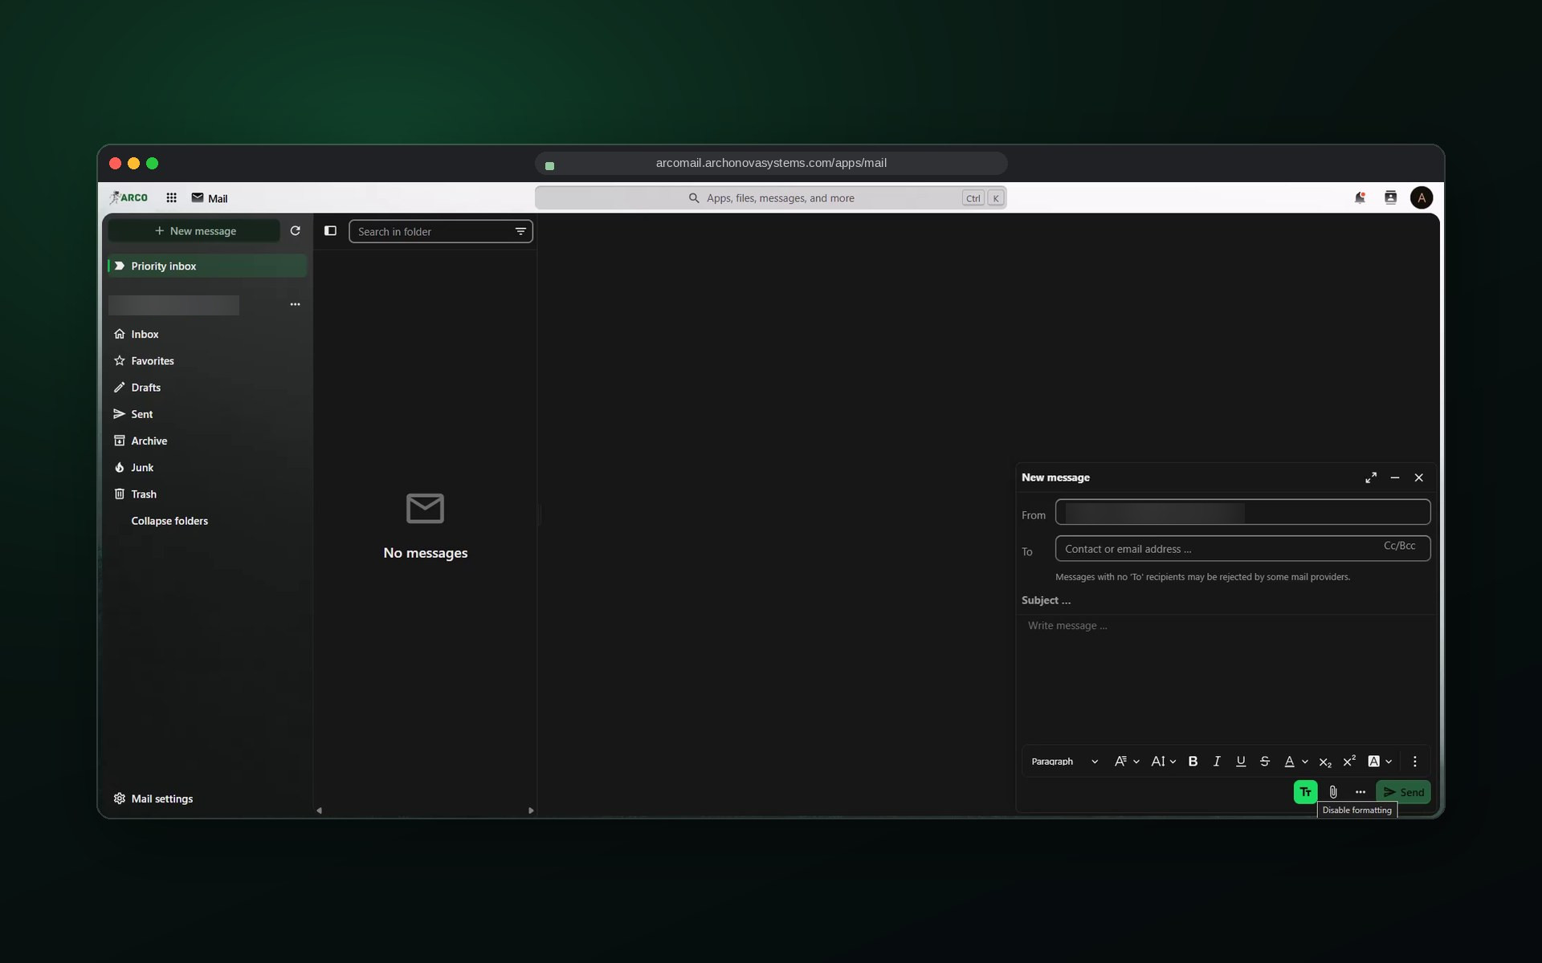Open the Paragraph style dropdown
The width and height of the screenshot is (1542, 963).
1064,762
